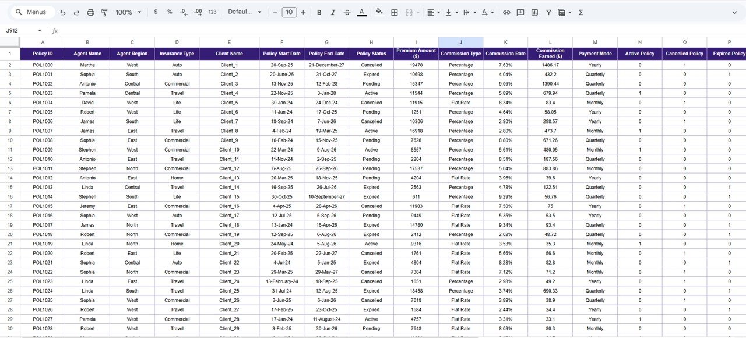Open the Menus search box
746x338 pixels.
point(32,12)
